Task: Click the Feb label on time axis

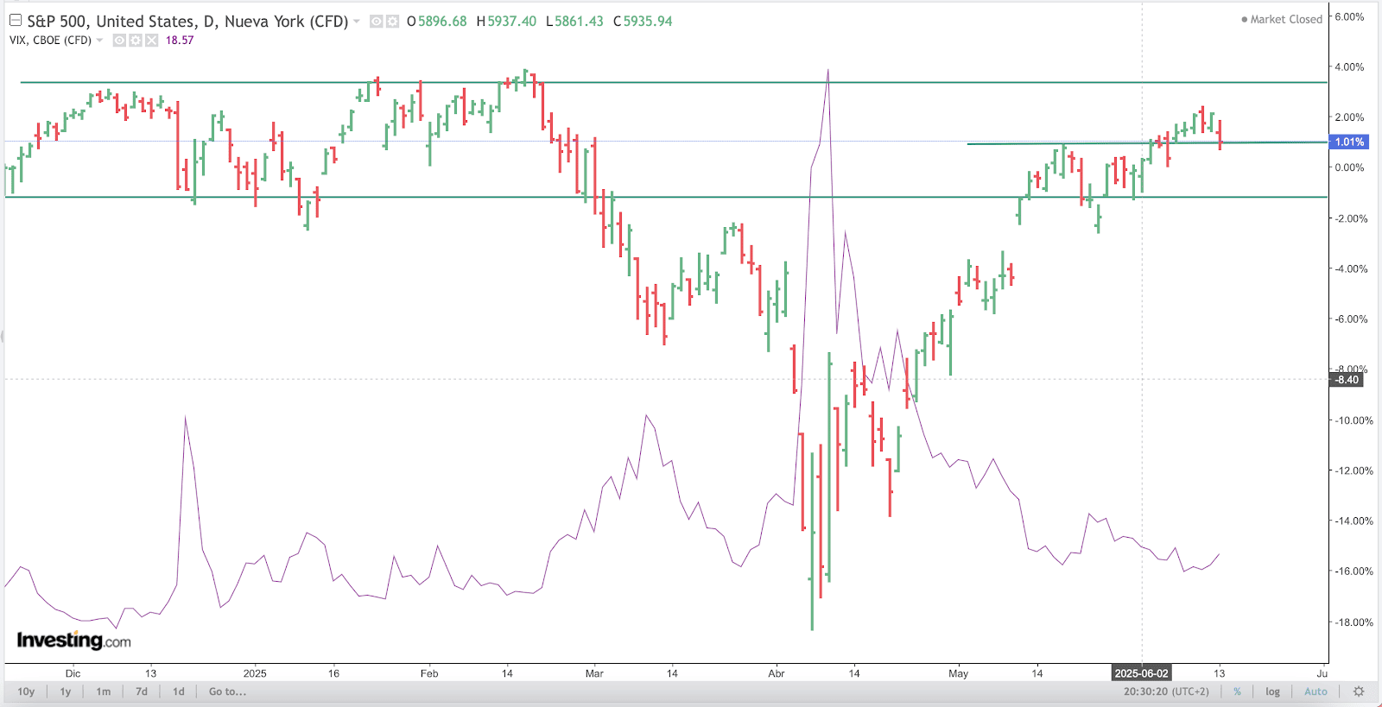Action: [429, 673]
